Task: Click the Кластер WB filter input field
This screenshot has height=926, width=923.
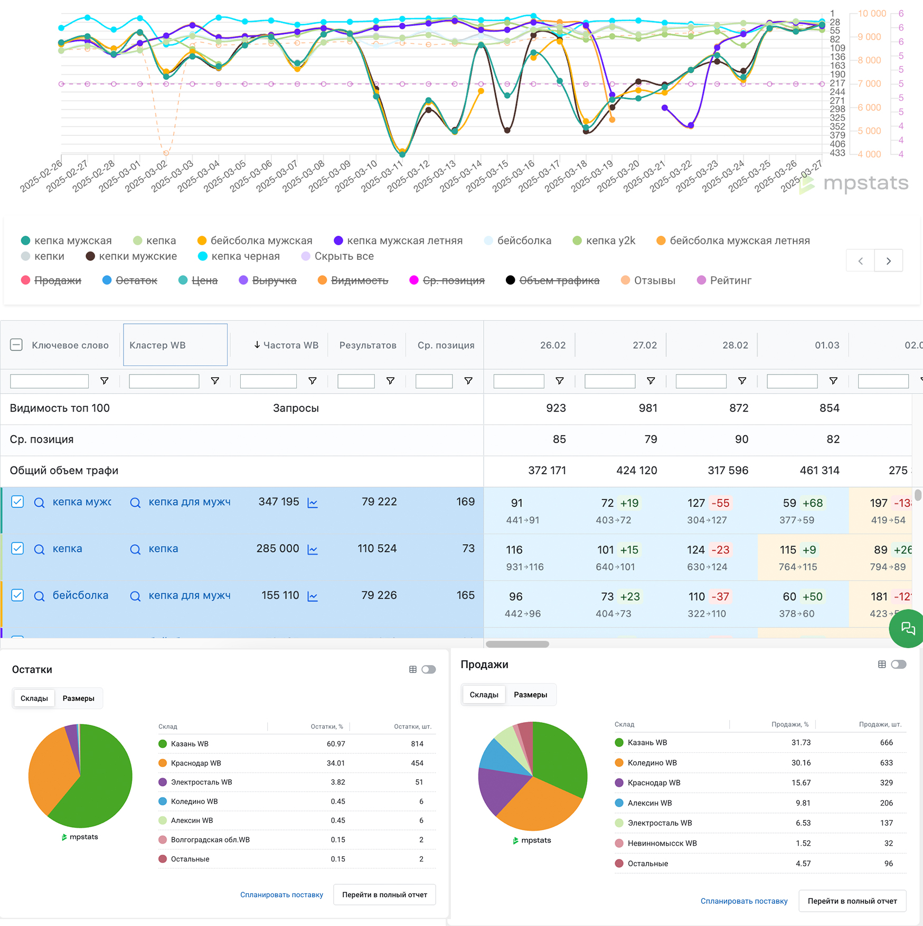Action: pos(164,381)
